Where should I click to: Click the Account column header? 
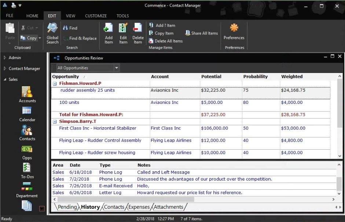pyautogui.click(x=160, y=77)
